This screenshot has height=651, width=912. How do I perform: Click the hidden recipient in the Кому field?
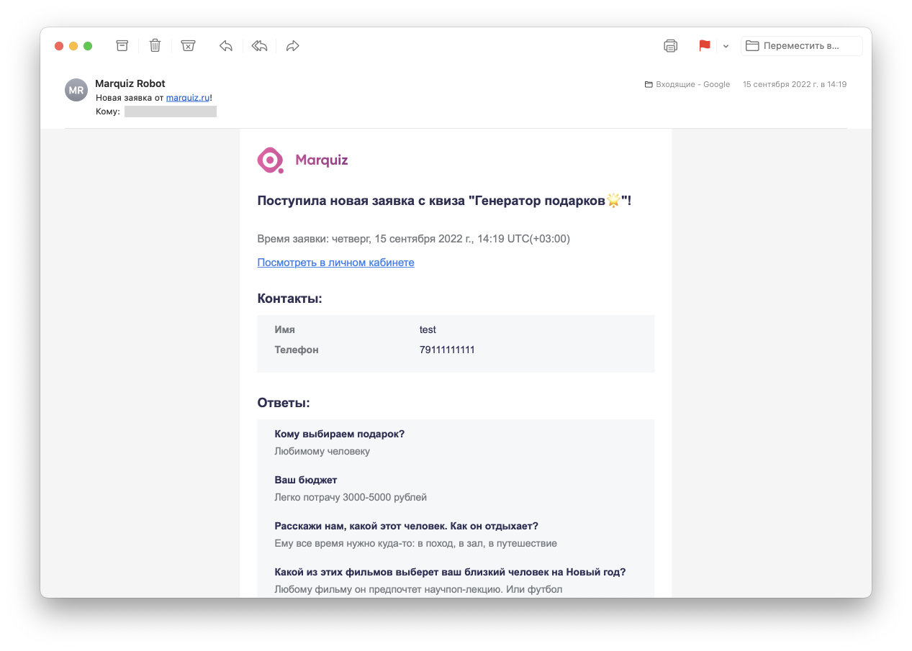click(171, 111)
